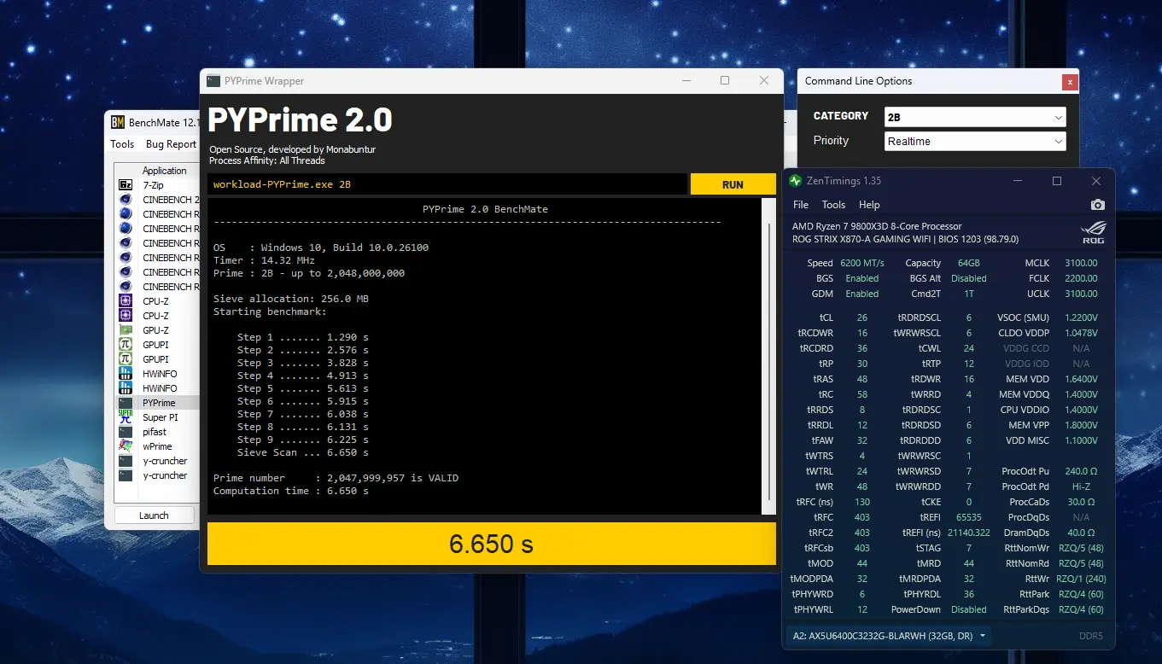Click the 6200 MT/s Speed value
The image size is (1162, 664).
(861, 263)
